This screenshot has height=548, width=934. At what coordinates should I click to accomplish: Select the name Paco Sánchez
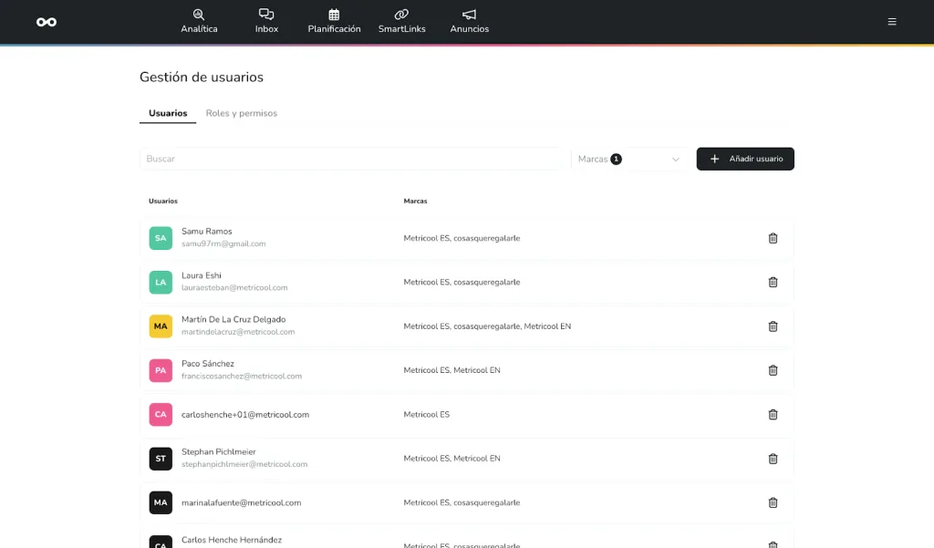tap(208, 363)
